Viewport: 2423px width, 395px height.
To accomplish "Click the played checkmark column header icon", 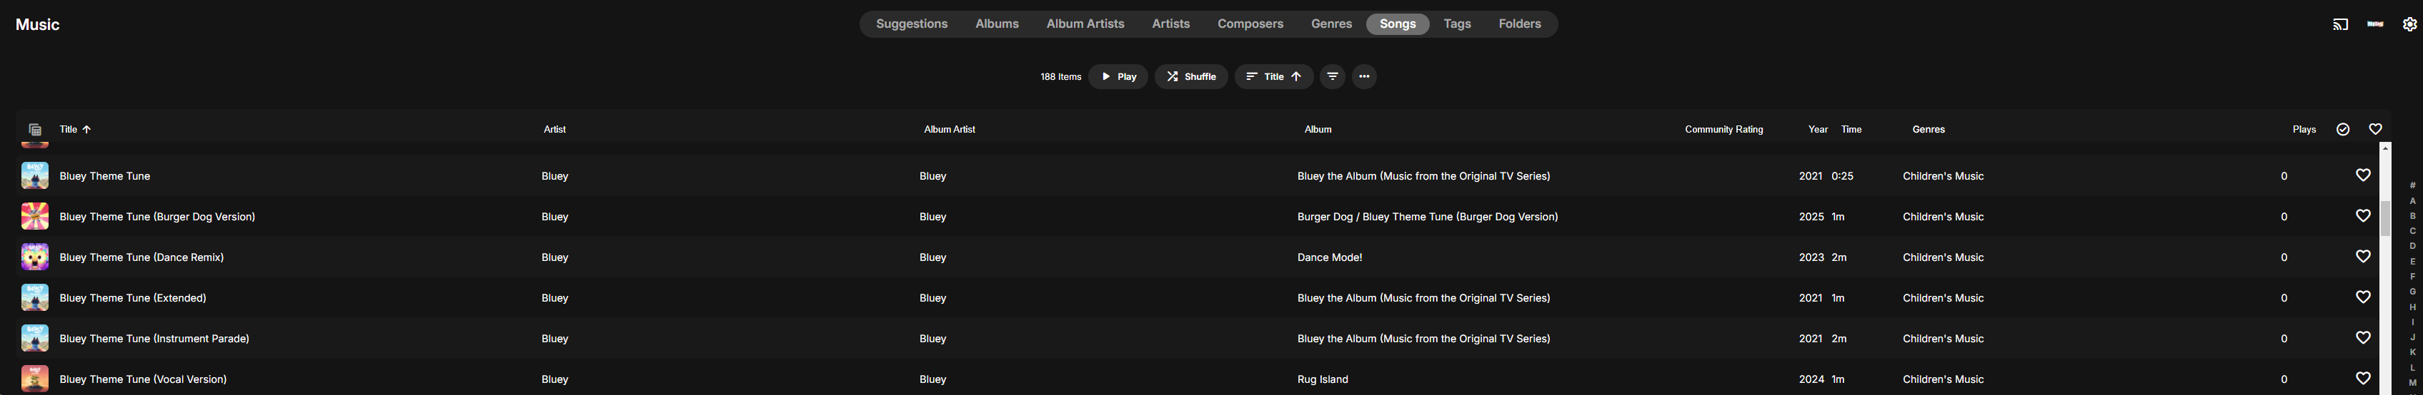I will pyautogui.click(x=2342, y=130).
